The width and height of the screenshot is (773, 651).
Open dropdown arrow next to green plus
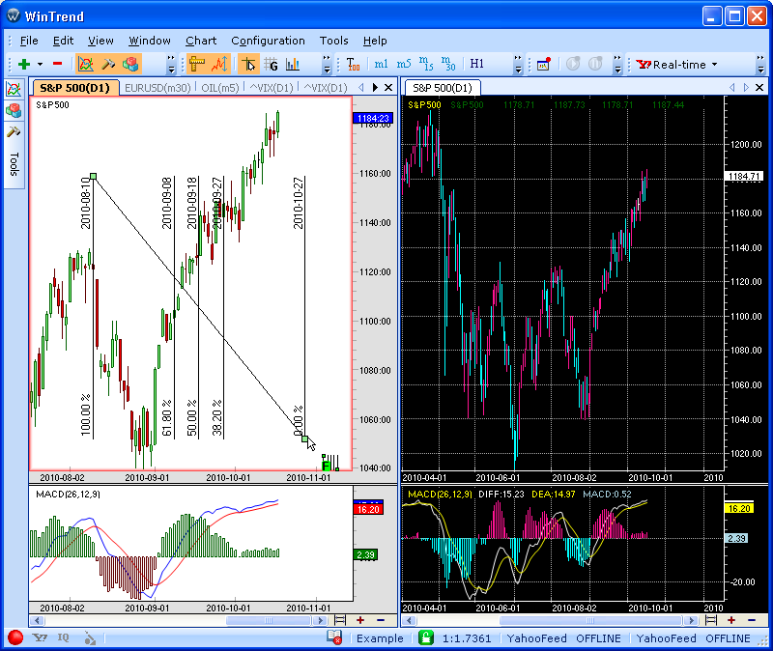(x=40, y=64)
